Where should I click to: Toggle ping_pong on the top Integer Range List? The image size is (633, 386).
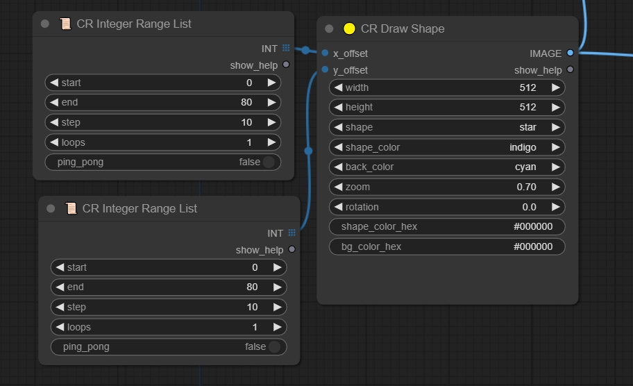click(x=269, y=162)
